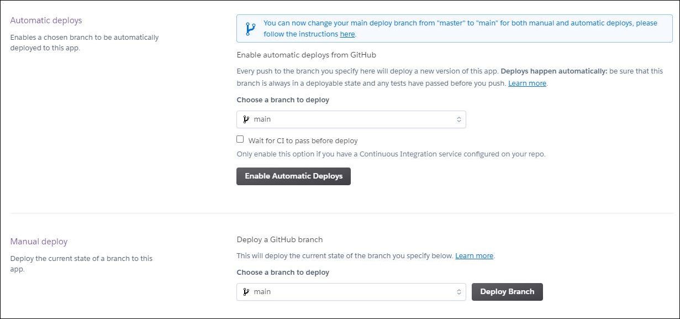
Task: Click the Manual deploy section heading
Action: tap(39, 242)
